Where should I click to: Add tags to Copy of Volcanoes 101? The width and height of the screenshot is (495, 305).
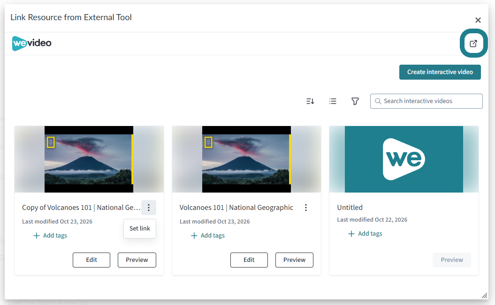point(51,236)
